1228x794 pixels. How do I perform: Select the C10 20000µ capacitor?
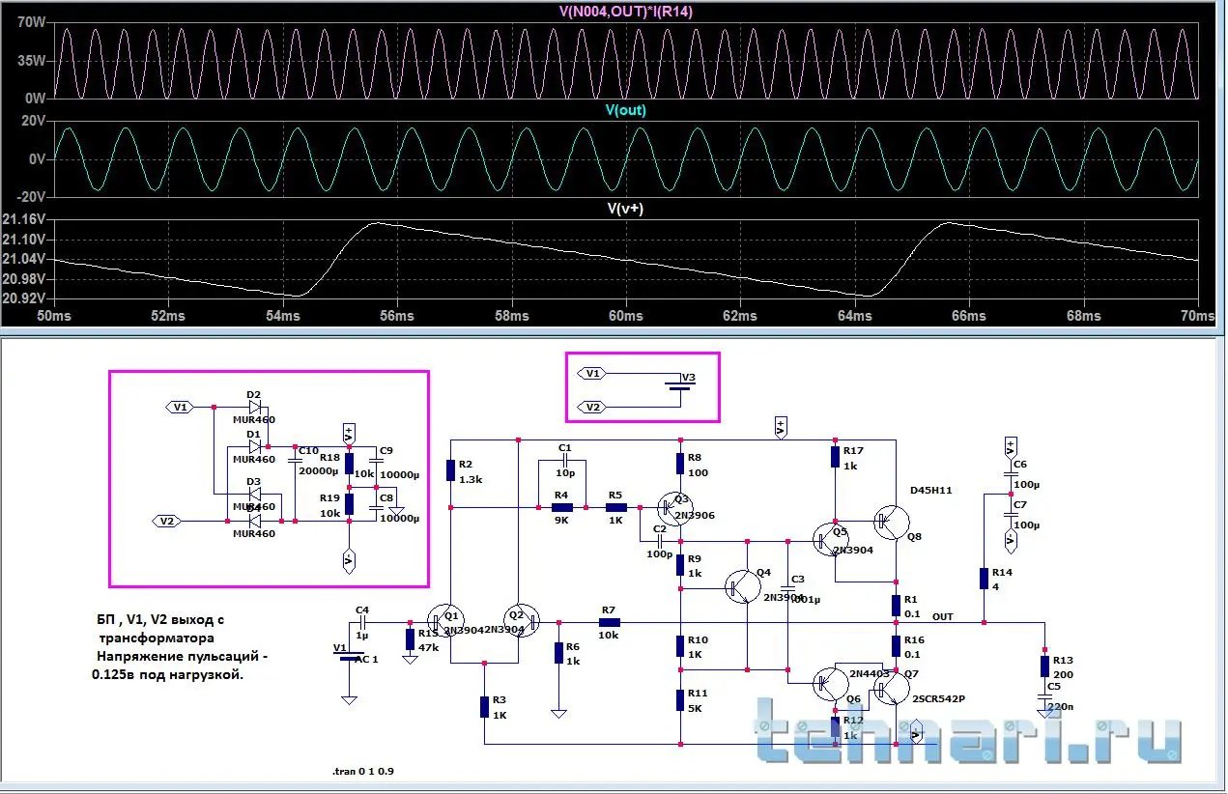pos(294,468)
